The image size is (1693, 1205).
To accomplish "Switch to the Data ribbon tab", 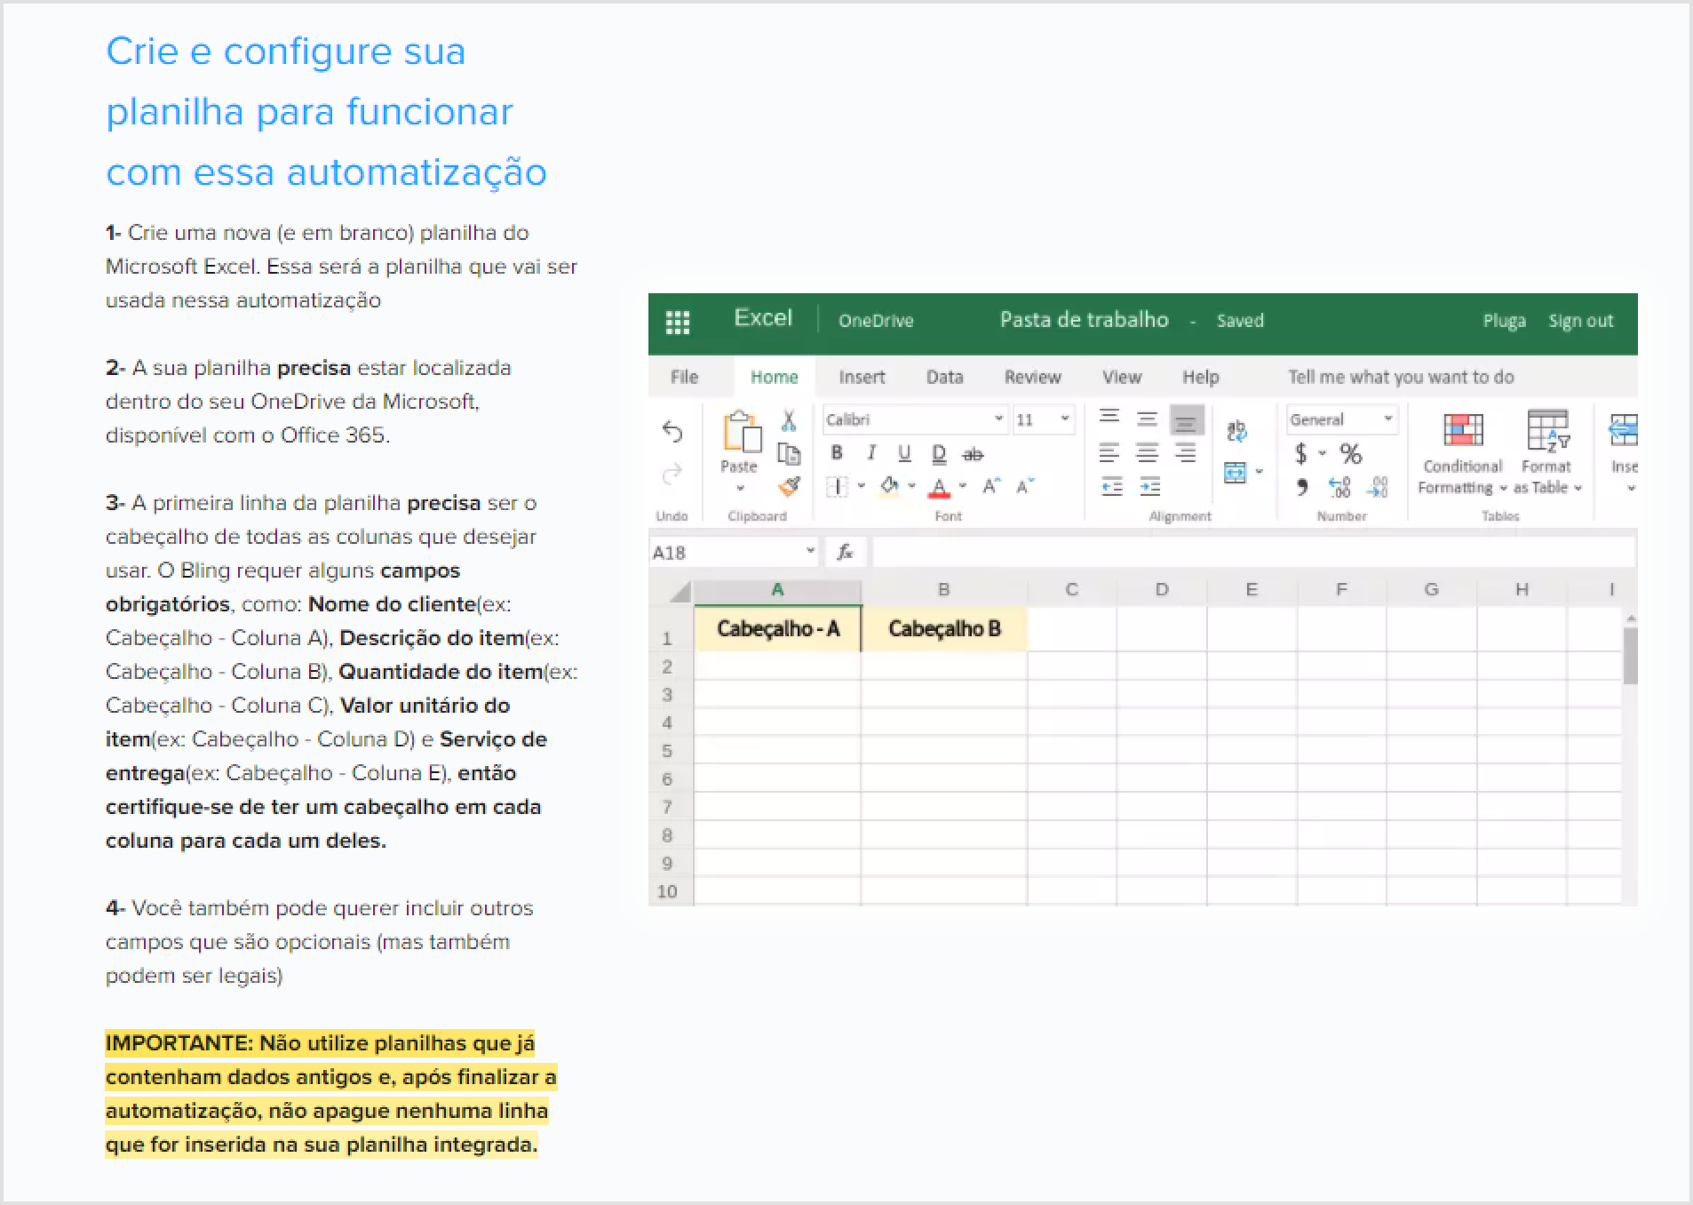I will click(944, 377).
